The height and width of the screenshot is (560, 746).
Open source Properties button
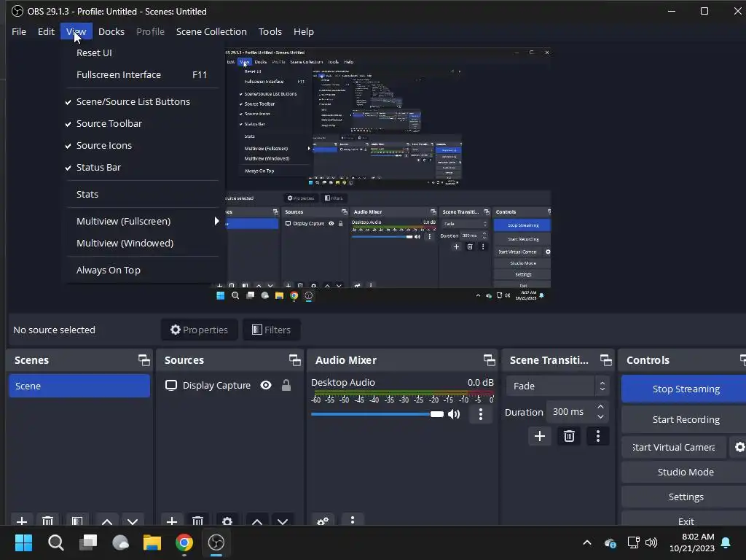pyautogui.click(x=200, y=330)
